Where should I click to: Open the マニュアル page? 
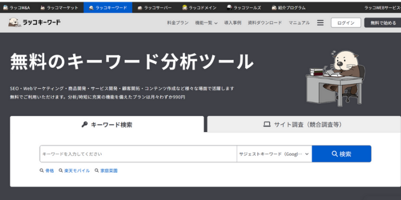pos(299,22)
